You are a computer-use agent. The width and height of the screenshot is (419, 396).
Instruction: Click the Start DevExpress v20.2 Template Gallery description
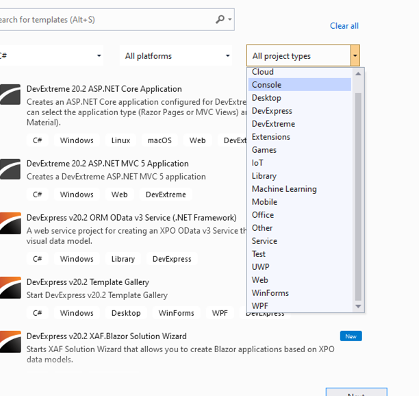click(x=97, y=295)
